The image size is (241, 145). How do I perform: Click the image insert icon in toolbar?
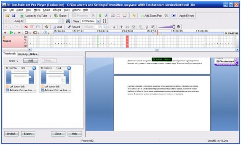point(112,15)
